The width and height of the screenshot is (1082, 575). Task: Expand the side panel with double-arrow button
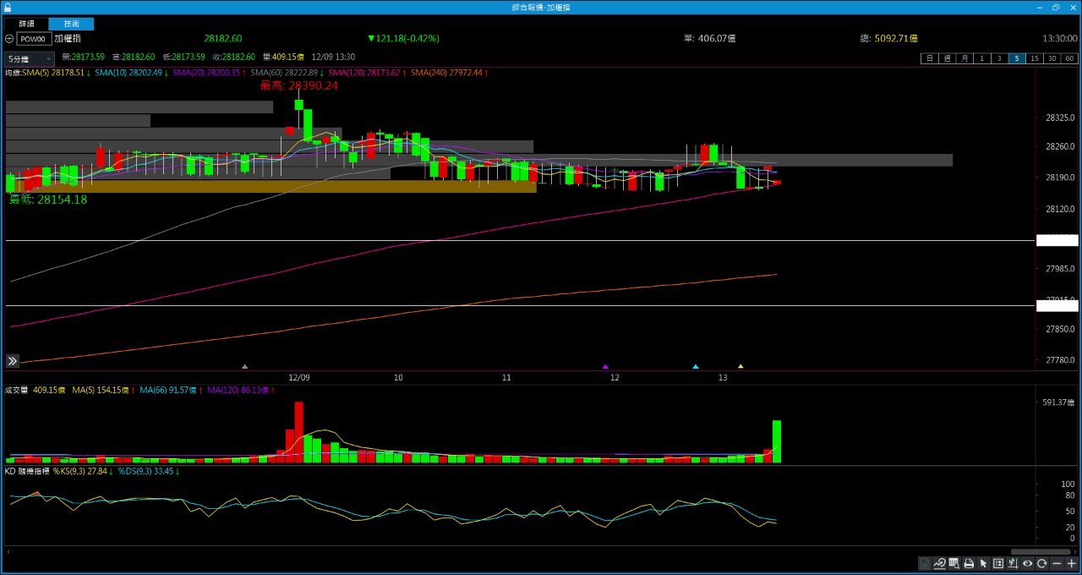(13, 361)
